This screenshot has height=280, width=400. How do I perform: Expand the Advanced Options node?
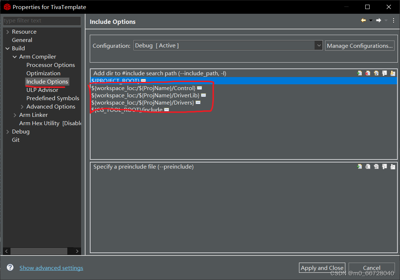click(x=22, y=107)
